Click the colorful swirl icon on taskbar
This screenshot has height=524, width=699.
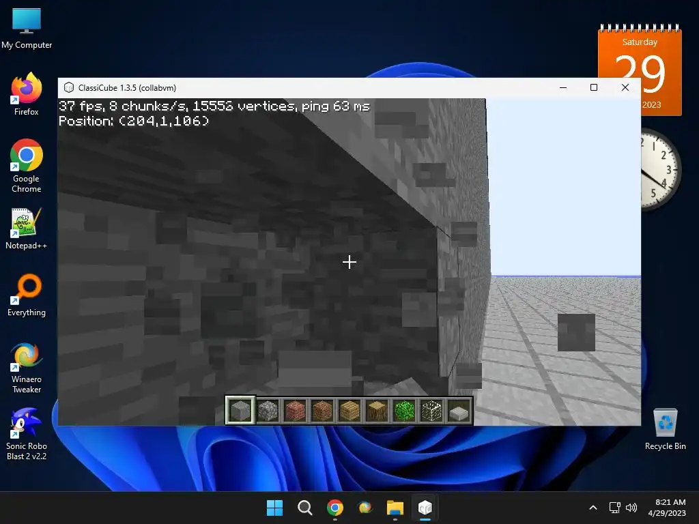(365, 508)
